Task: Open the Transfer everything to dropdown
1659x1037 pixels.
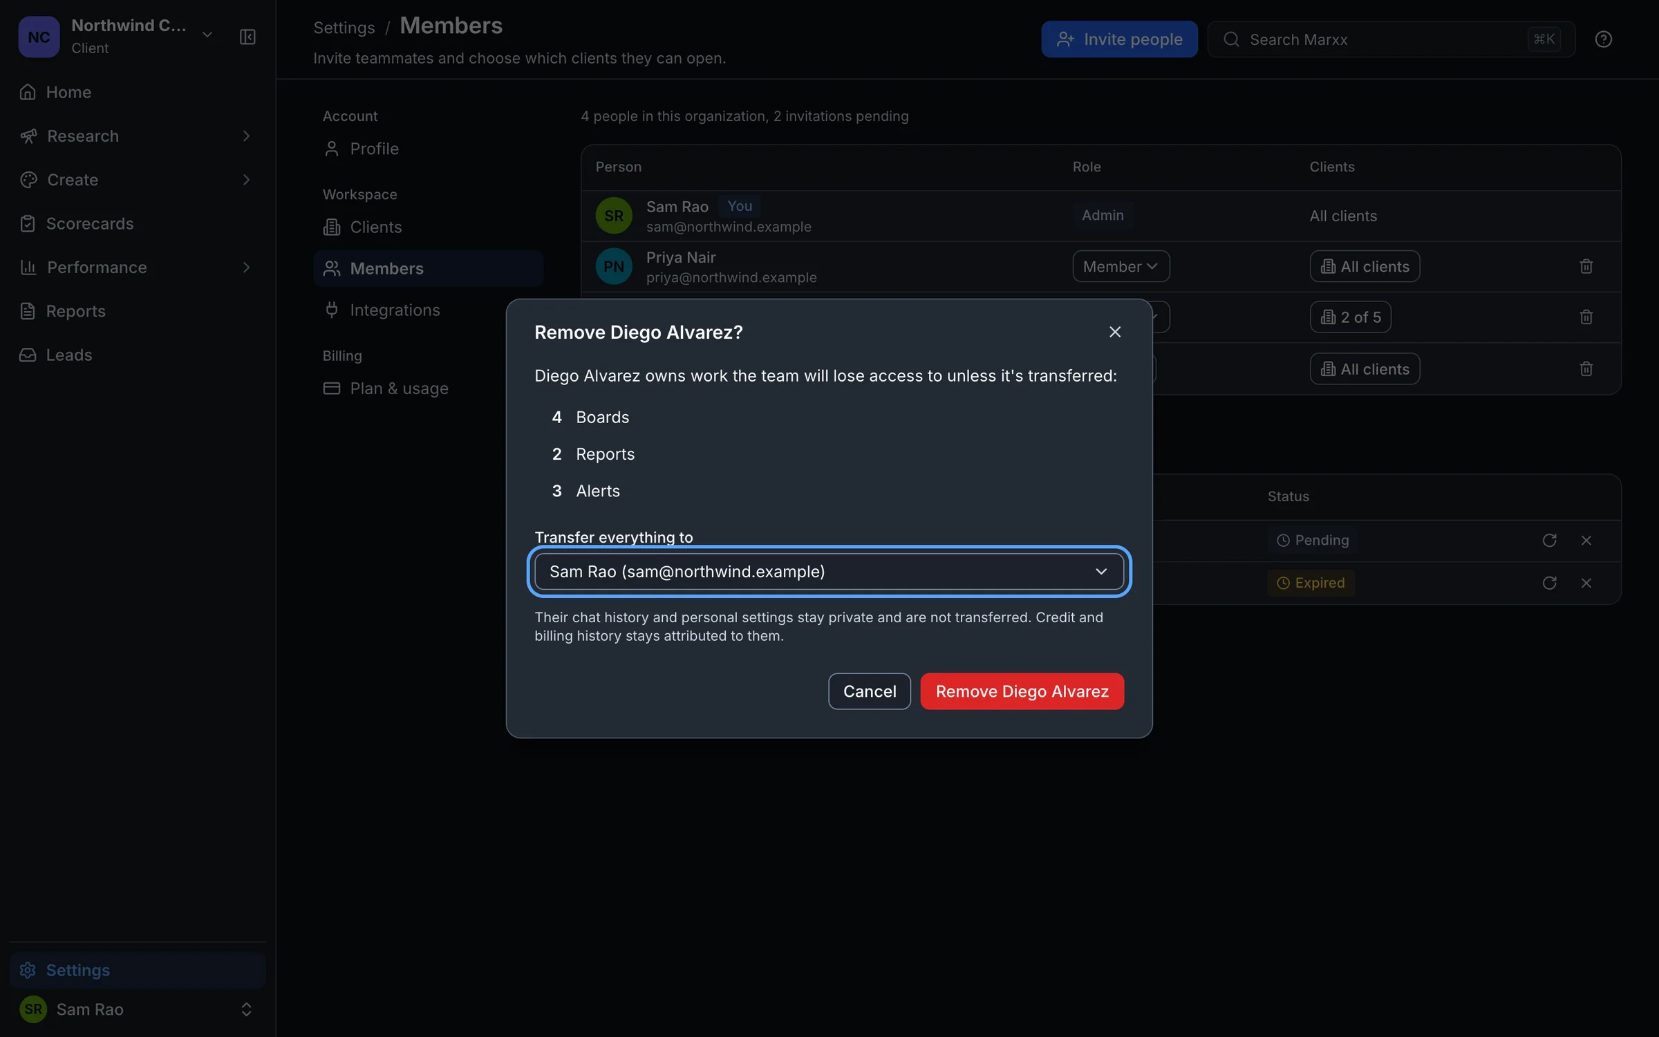Action: pyautogui.click(x=829, y=572)
